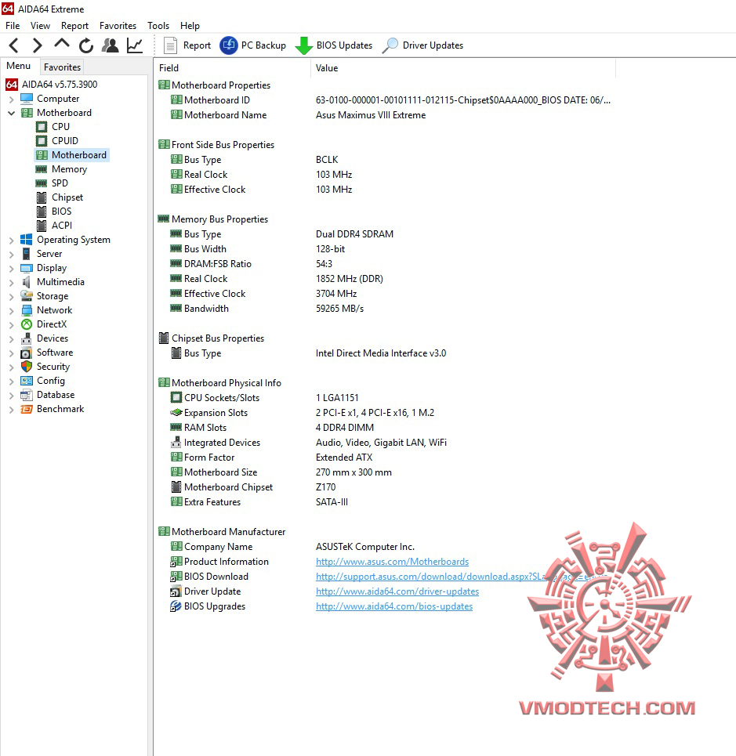Select the ACPI tree item
Image resolution: width=736 pixels, height=756 pixels.
[62, 225]
